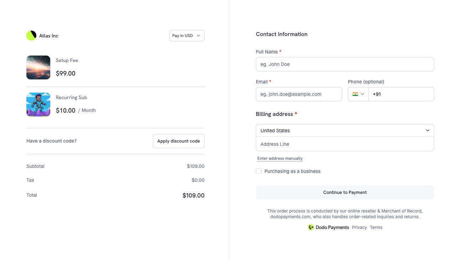Click Enter address manually link
Screen dimensions: 474x261
280,158
